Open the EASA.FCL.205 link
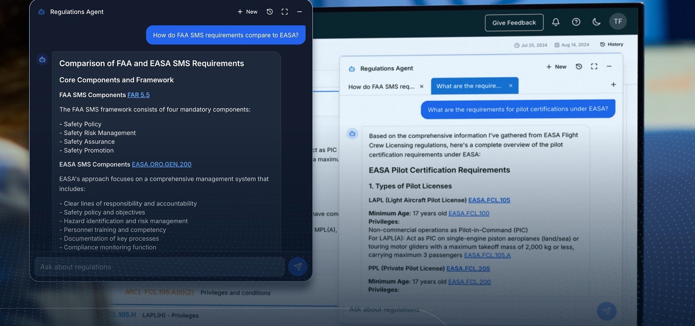 point(468,268)
